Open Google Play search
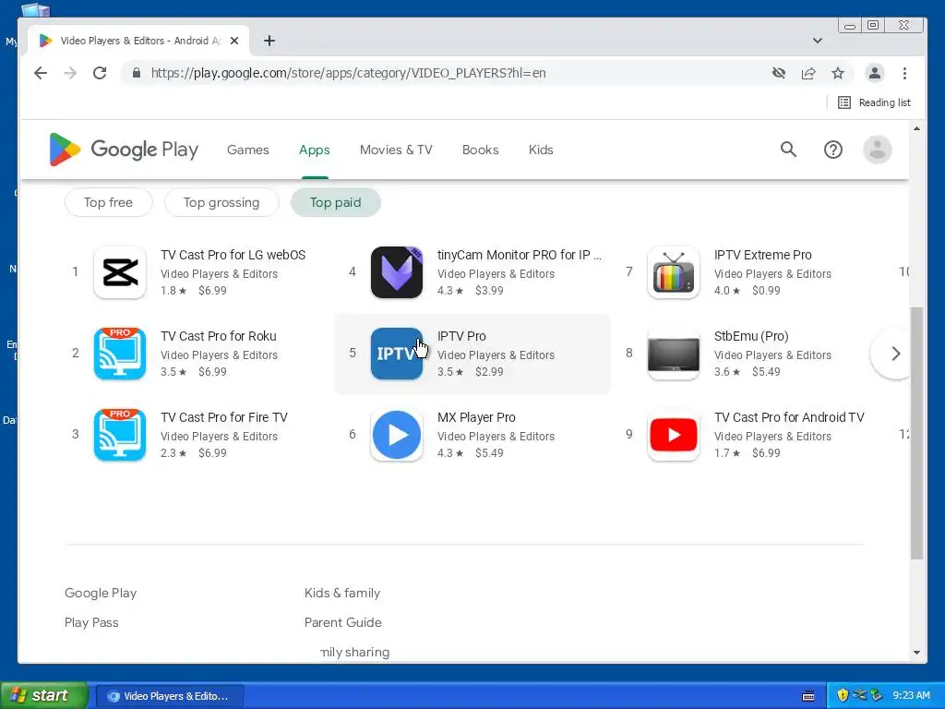 788,150
